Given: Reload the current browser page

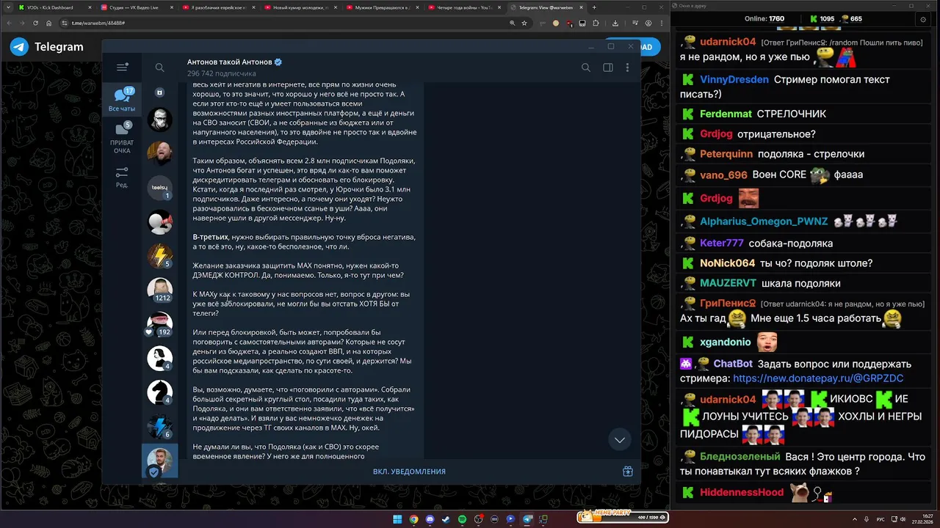Looking at the screenshot, I should (34, 23).
